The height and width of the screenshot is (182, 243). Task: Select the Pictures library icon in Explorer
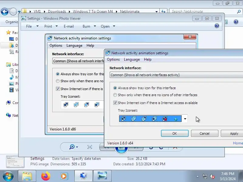point(12,84)
